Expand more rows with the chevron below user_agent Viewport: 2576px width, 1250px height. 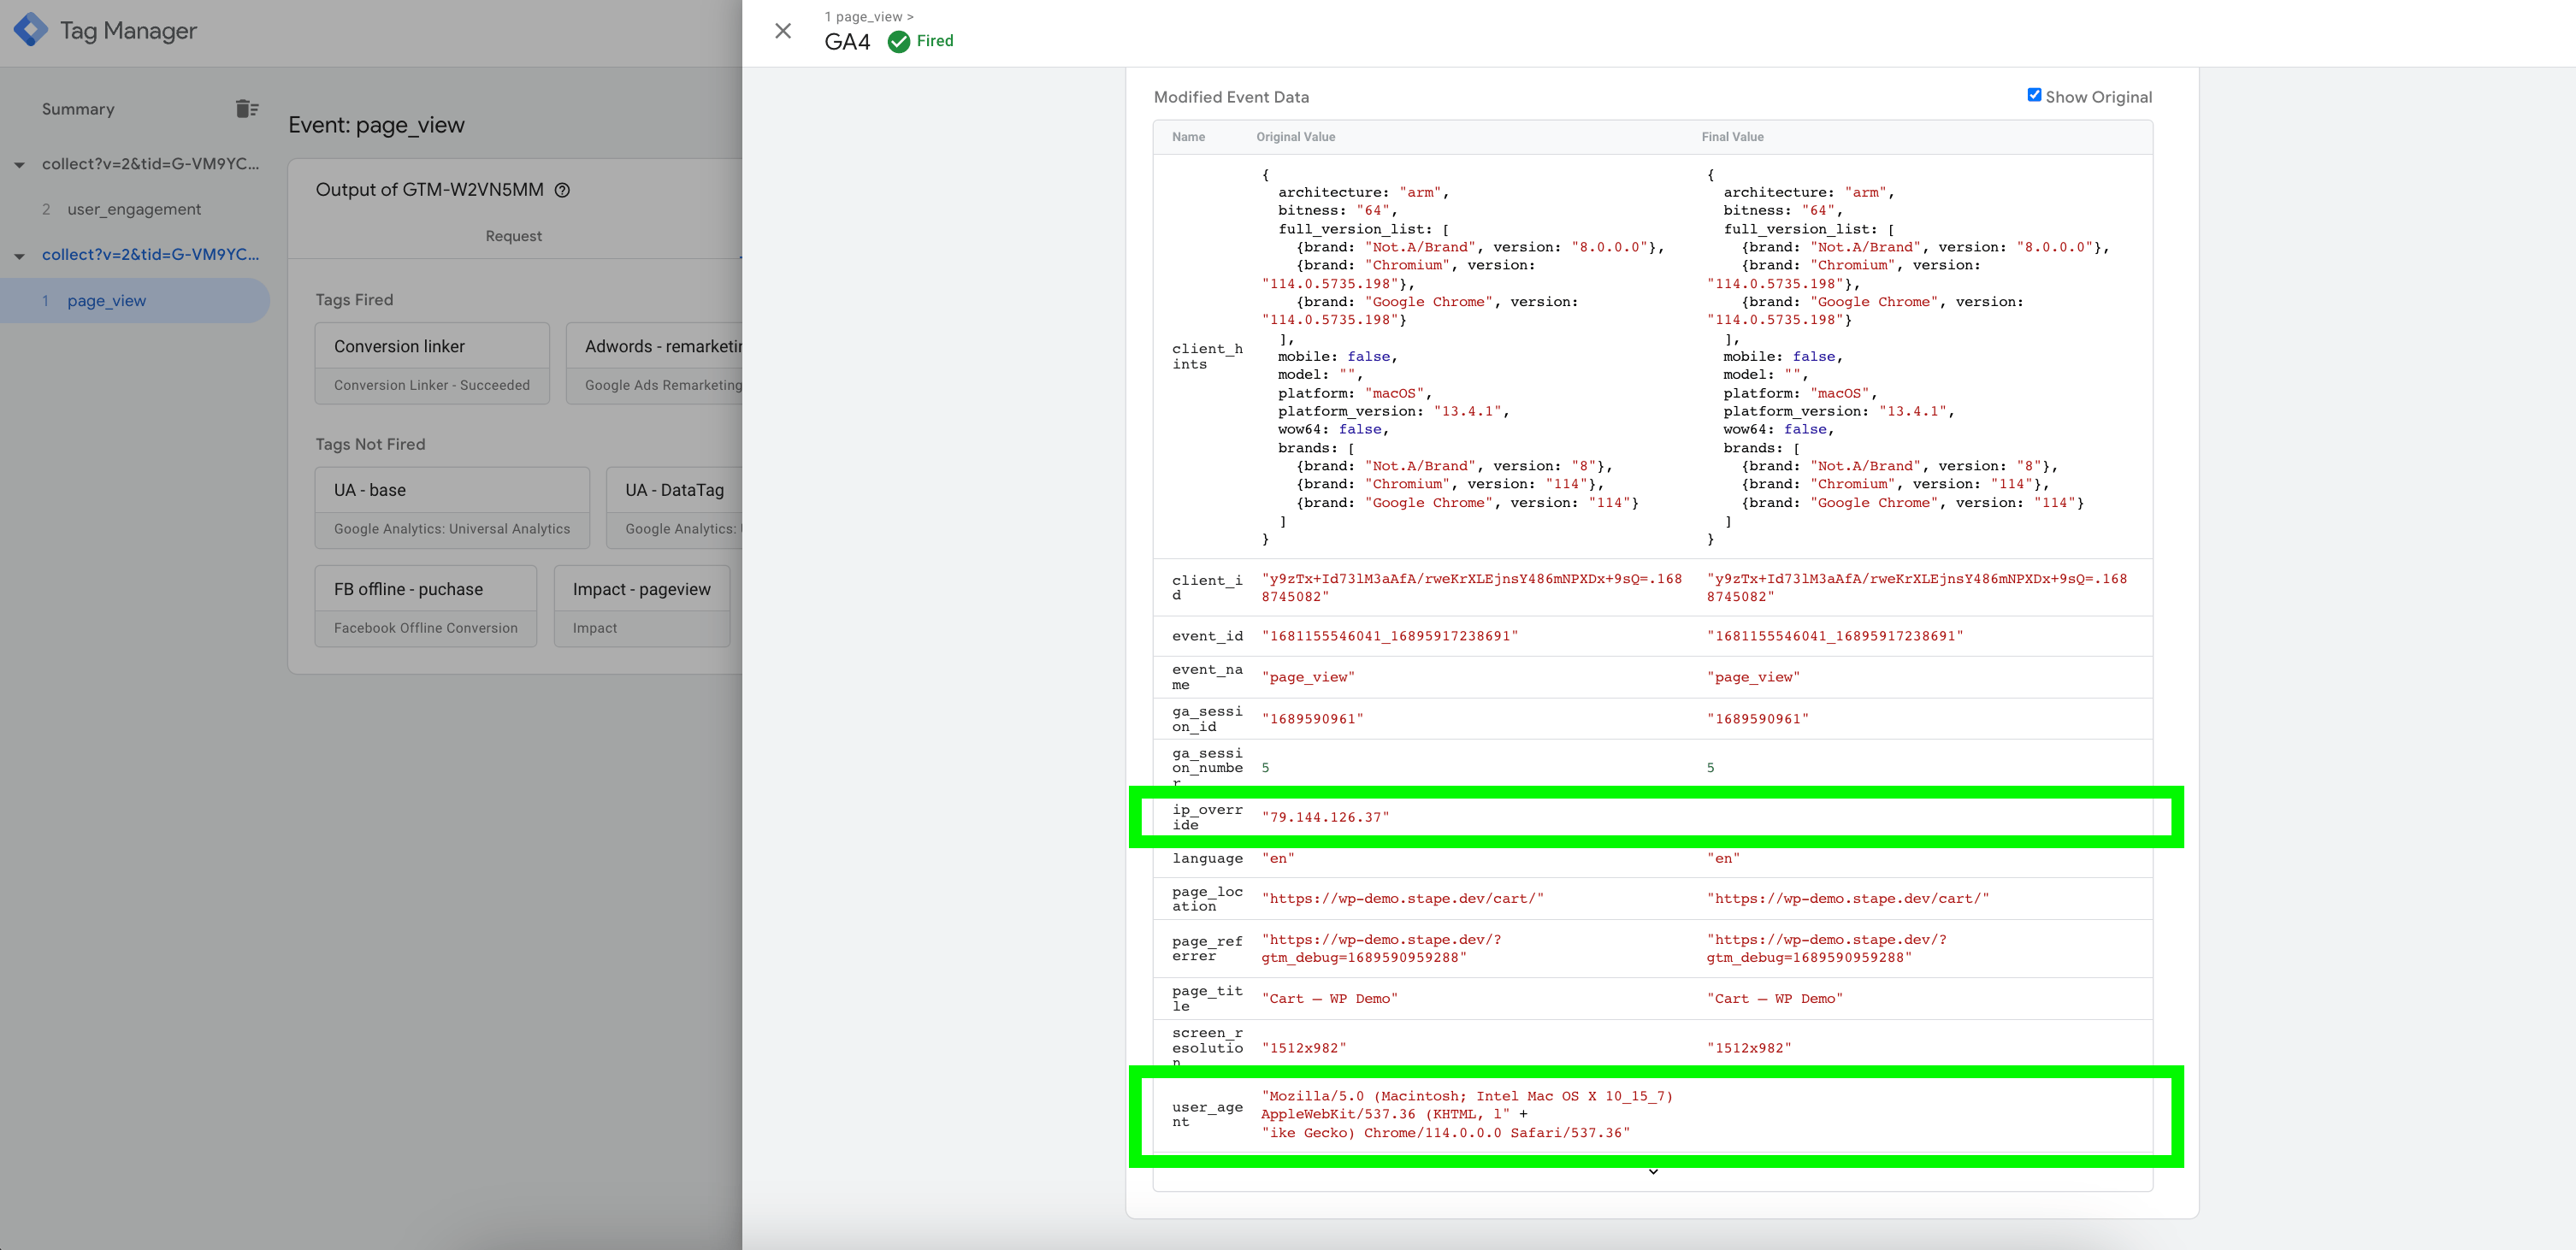pos(1653,1172)
